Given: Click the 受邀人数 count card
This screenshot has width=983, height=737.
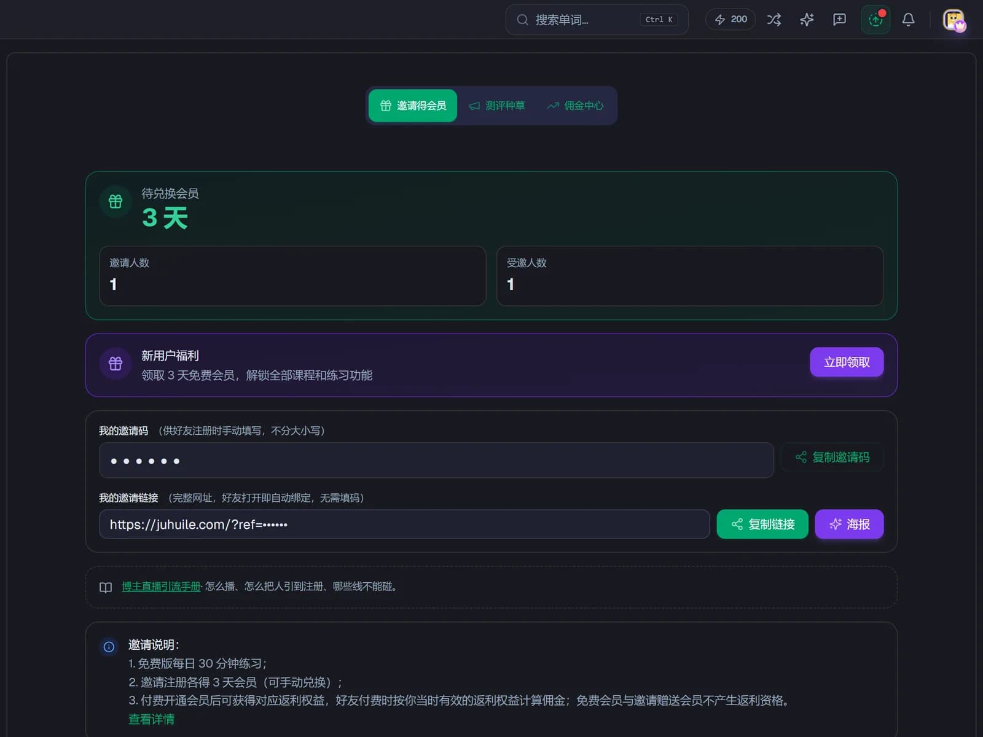Looking at the screenshot, I should click(690, 276).
